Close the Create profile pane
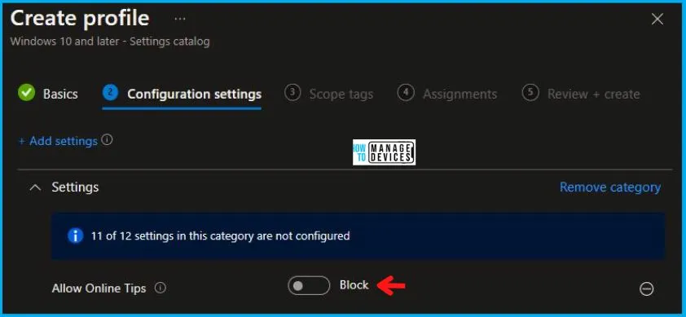Viewport: 686px width, 317px height. click(x=657, y=20)
